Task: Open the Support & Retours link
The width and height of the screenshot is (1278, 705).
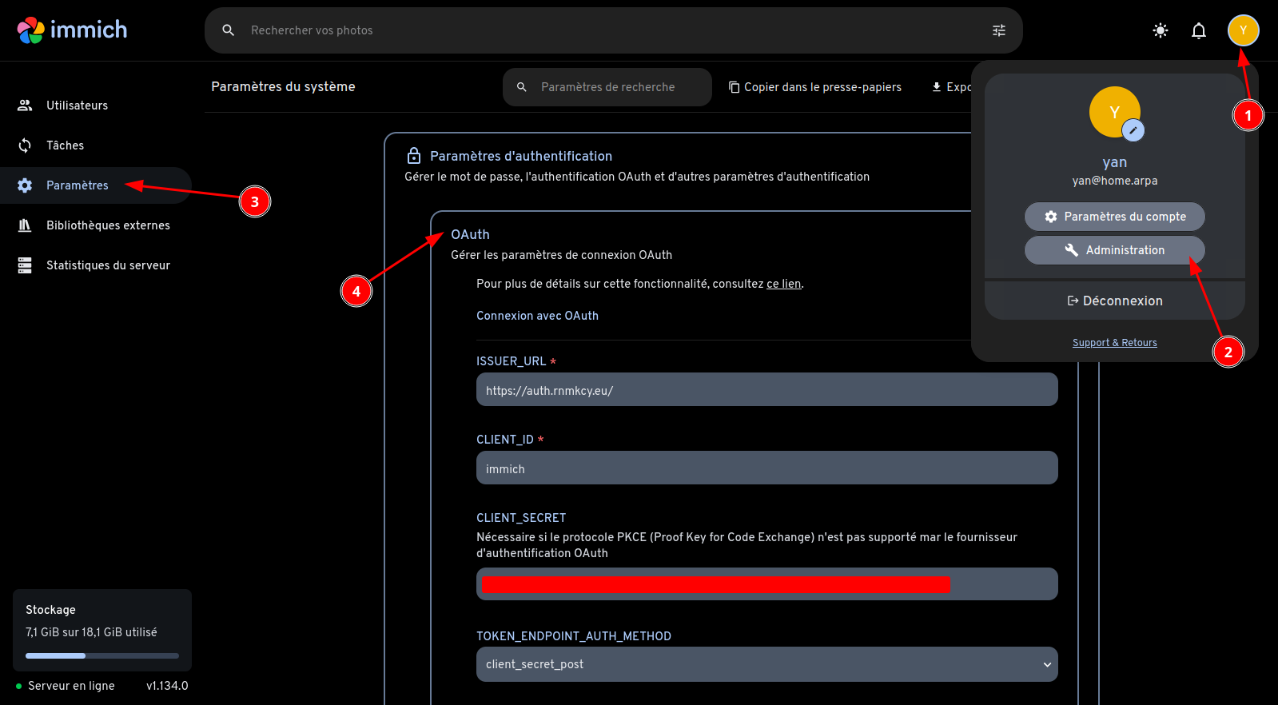Action: 1114,343
